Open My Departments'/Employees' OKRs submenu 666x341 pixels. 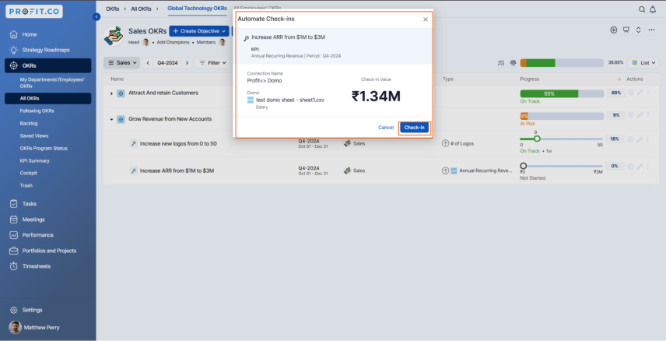[x=52, y=83]
